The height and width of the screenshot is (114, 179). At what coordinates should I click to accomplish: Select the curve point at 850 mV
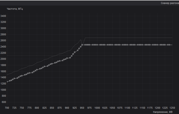pyautogui.click(x=52, y=64)
